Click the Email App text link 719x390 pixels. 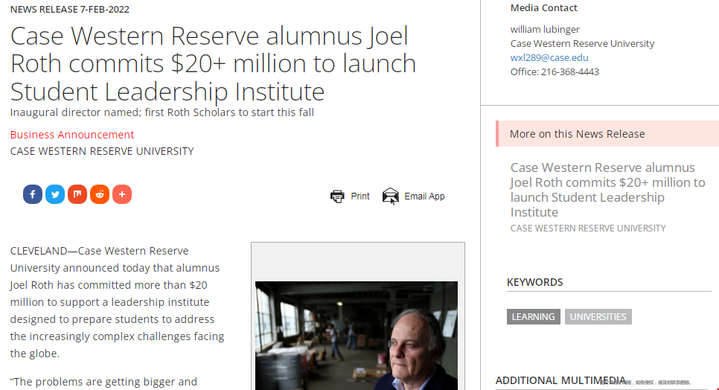point(424,196)
